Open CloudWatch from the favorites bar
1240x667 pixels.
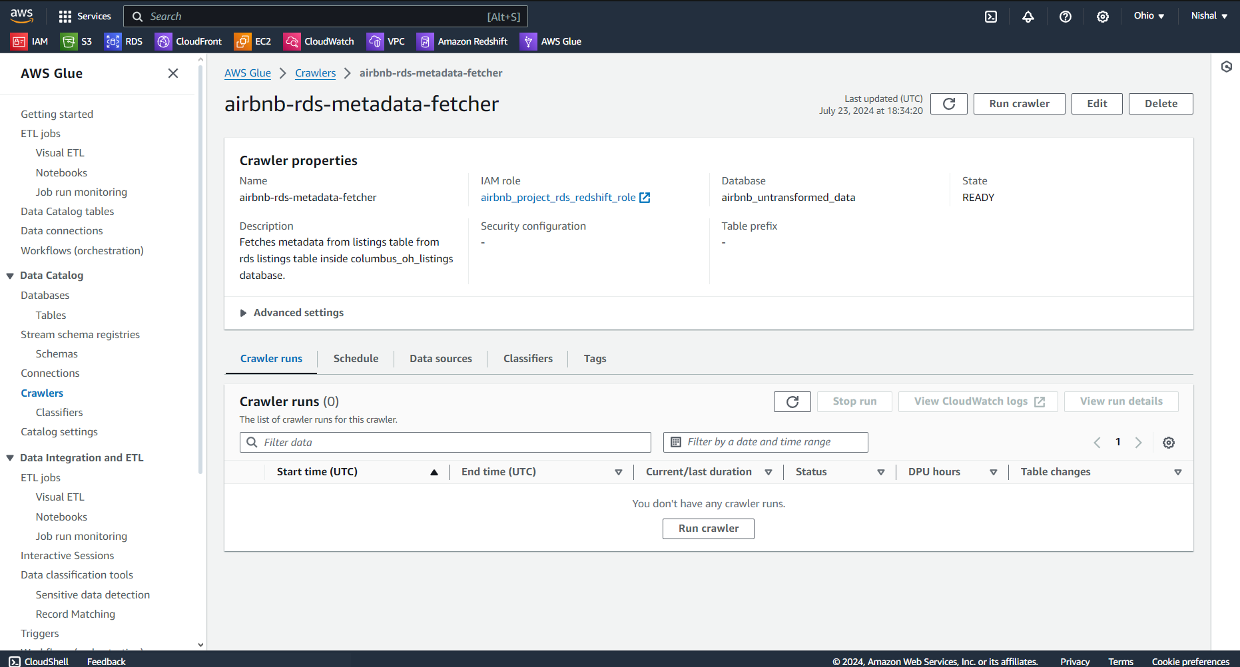[319, 41]
